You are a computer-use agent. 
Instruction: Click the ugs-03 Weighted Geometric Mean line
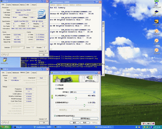tap(70, 44)
